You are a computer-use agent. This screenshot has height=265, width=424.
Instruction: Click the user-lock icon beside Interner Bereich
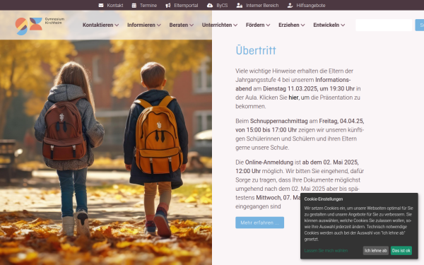240,5
